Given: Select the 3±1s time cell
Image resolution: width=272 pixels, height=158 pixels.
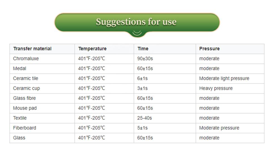Looking at the screenshot, I should 143,88.
